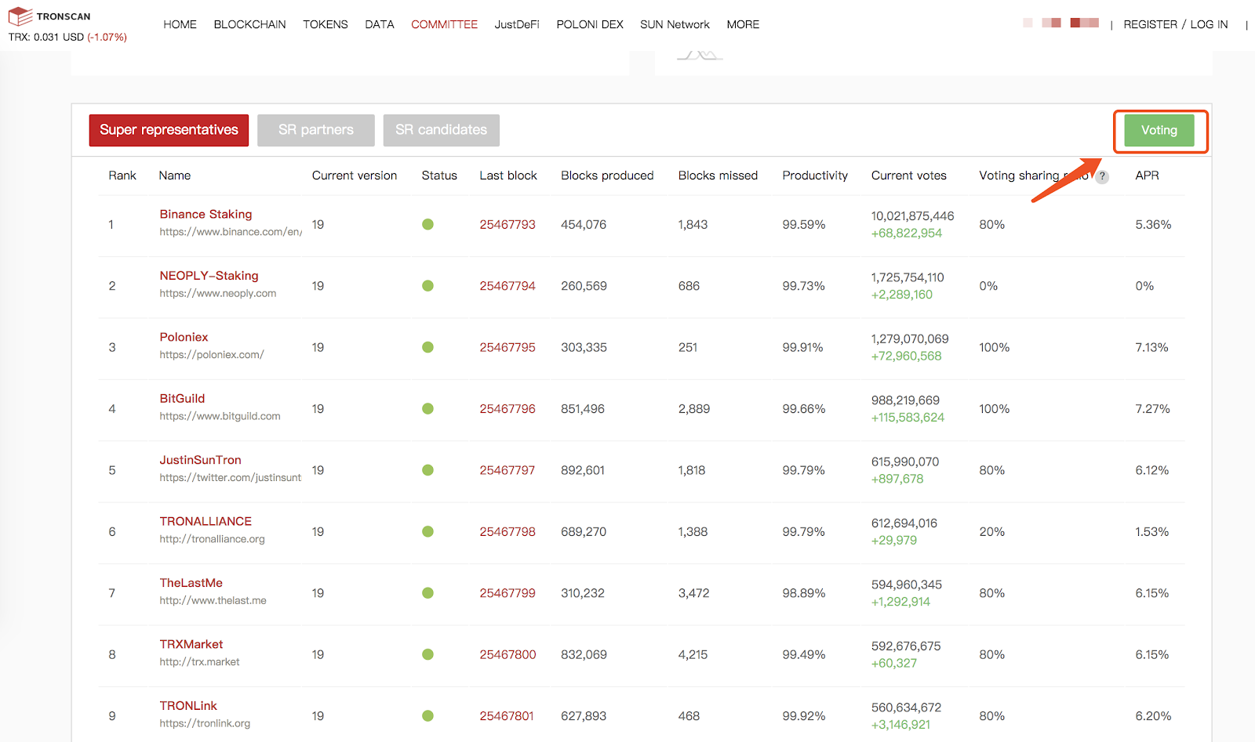Click the 99.92% productivity value

coord(803,716)
